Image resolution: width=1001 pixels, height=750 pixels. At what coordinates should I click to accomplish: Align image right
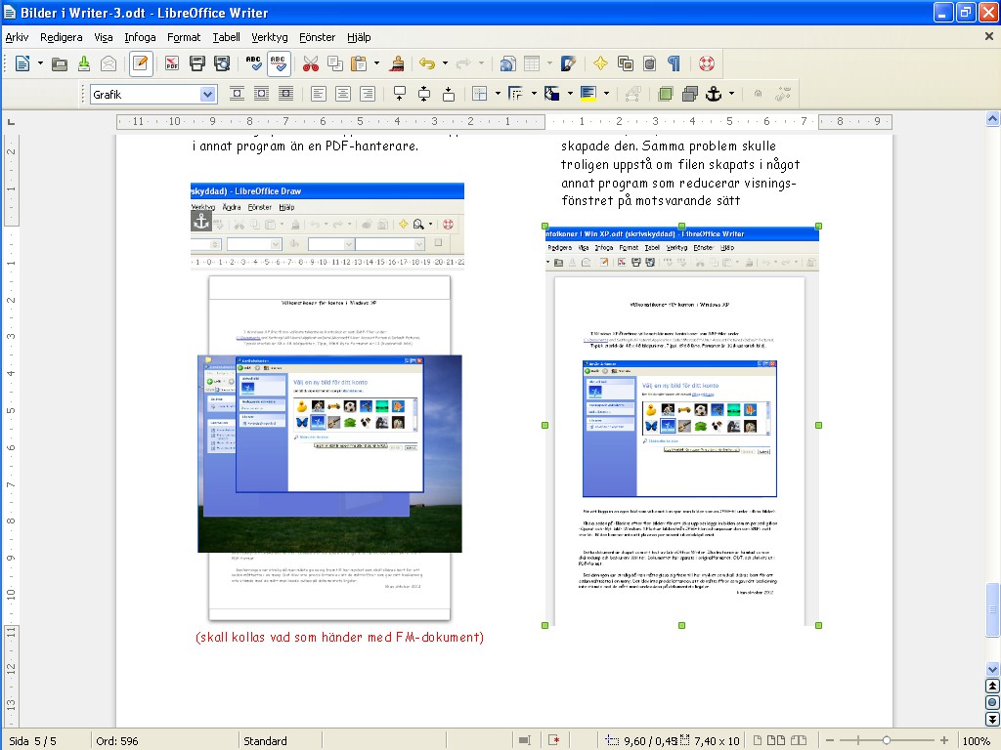tap(368, 95)
